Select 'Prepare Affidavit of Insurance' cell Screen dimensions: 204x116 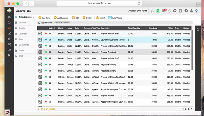113,83
